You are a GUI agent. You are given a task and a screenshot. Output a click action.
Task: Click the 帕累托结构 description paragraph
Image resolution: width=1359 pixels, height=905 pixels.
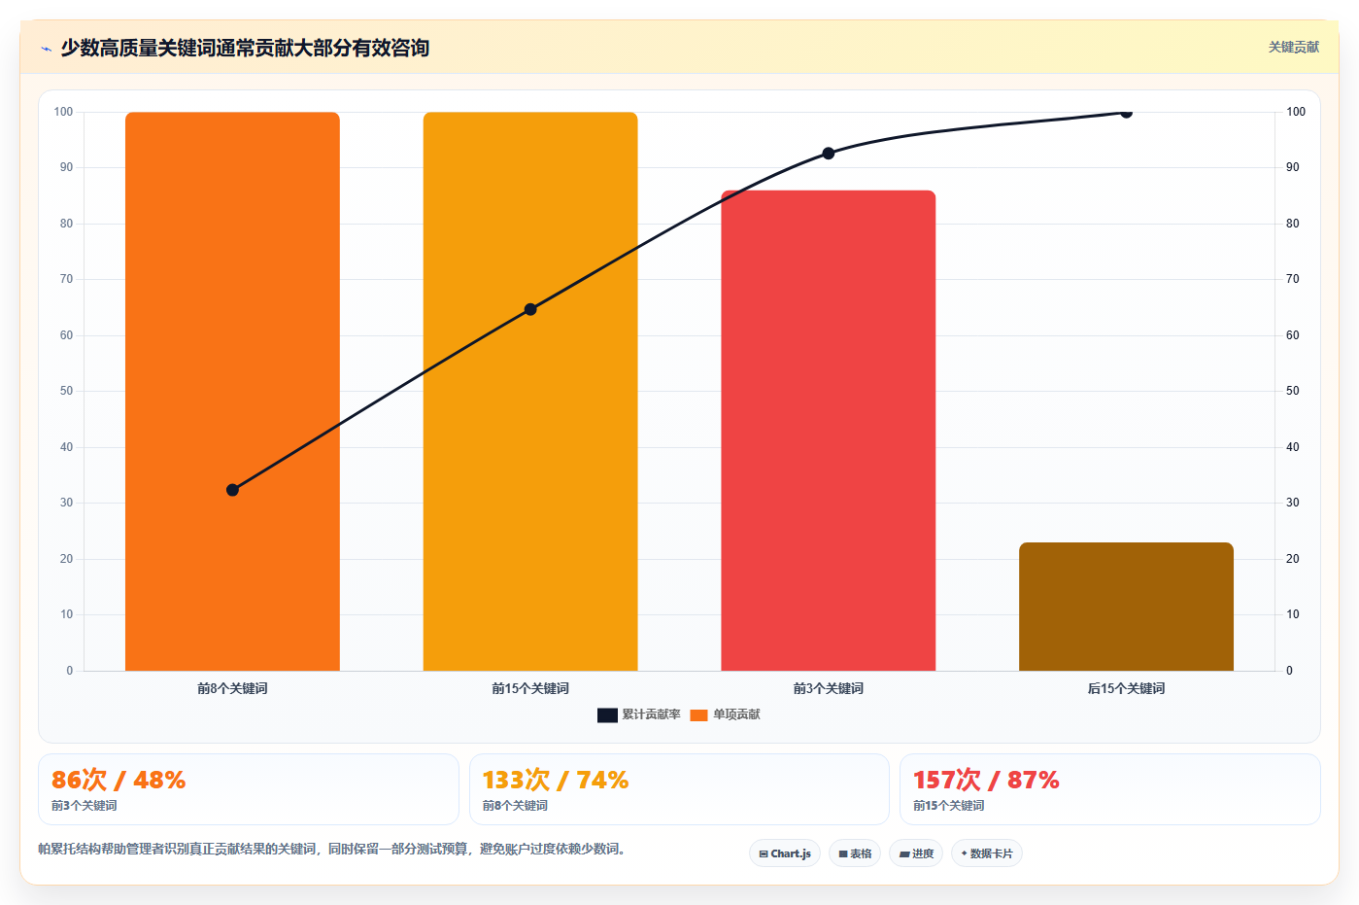[x=334, y=849]
